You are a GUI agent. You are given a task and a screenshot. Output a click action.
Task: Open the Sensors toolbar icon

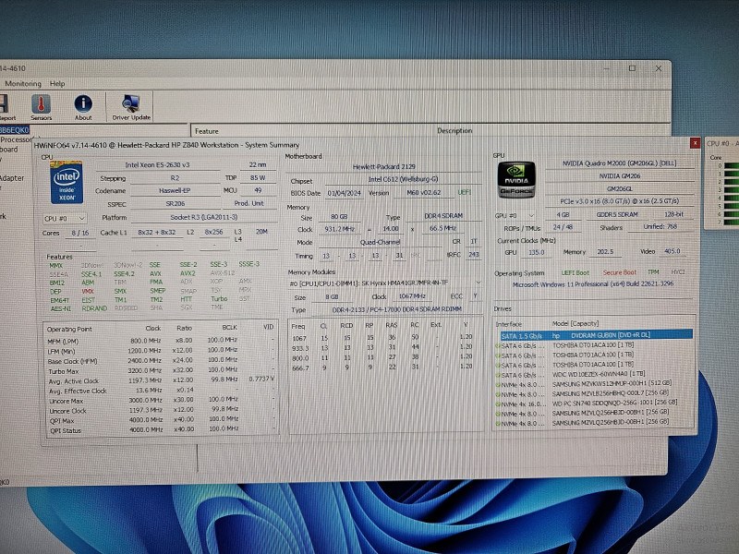point(41,107)
